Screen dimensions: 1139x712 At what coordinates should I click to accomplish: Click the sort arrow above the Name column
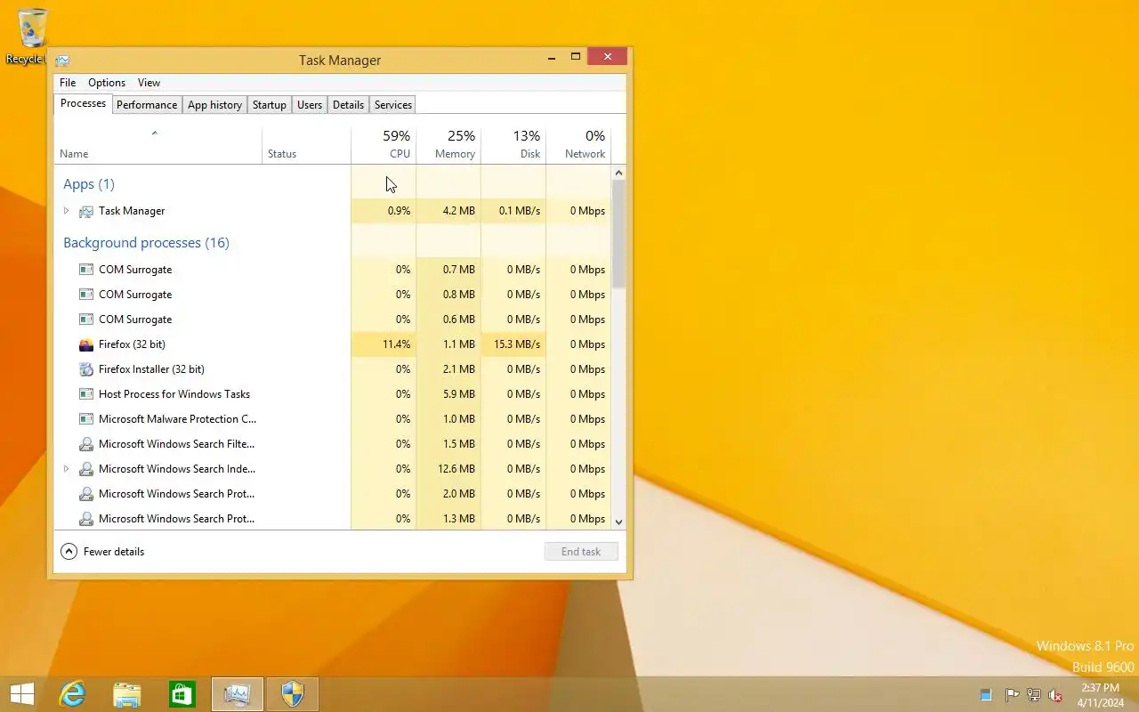[154, 133]
